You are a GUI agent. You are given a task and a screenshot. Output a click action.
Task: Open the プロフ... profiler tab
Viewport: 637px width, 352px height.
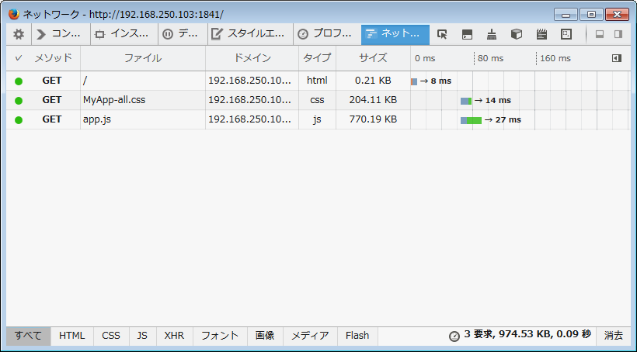pyautogui.click(x=327, y=34)
